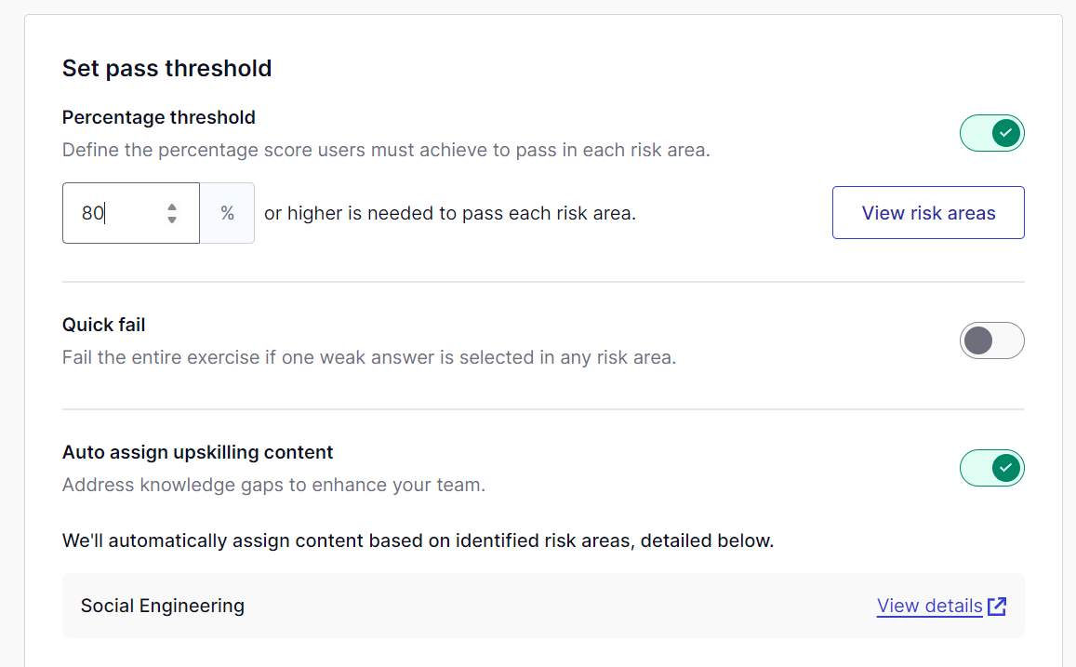Click the decrement arrow on percentage stepper
This screenshot has width=1076, height=667.
point(172,220)
